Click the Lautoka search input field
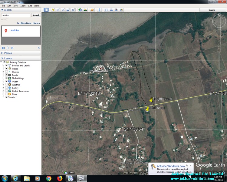This screenshot has width=227, height=182. (15, 15)
